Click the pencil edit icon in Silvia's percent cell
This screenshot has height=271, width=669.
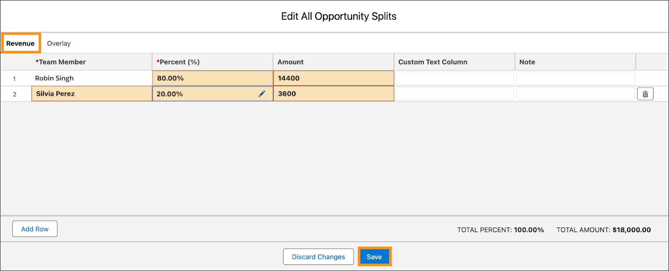tap(262, 94)
